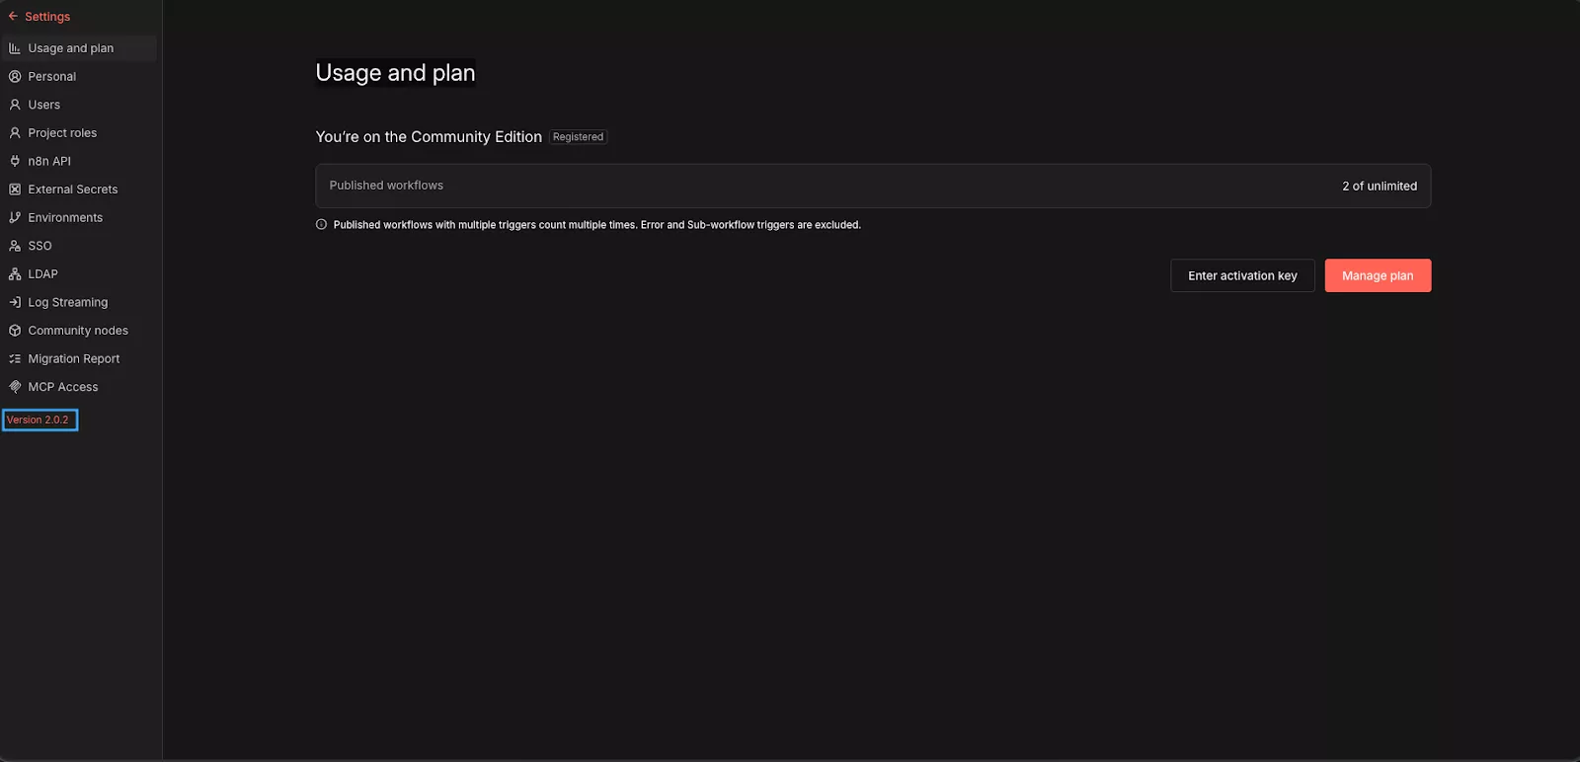
Task: Click the Personal user circle icon
Action: (15, 77)
